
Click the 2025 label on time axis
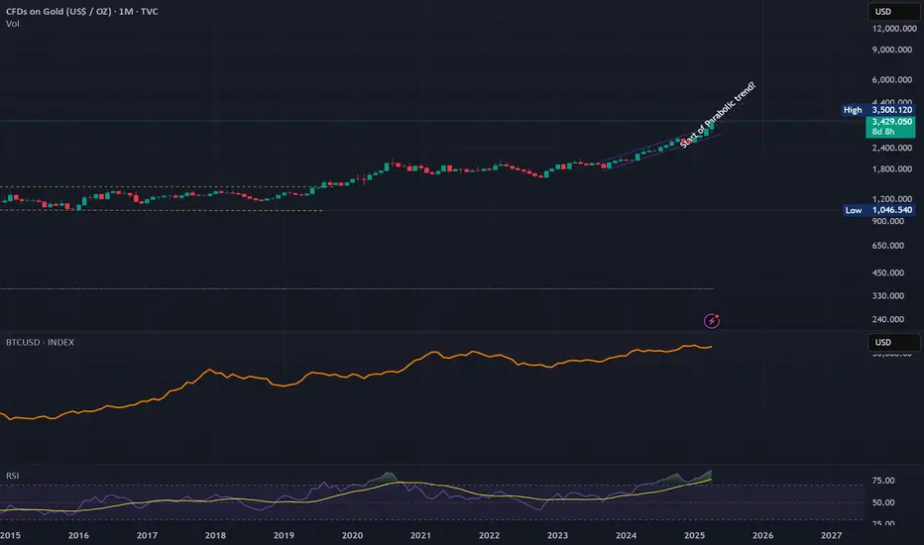[x=695, y=535]
